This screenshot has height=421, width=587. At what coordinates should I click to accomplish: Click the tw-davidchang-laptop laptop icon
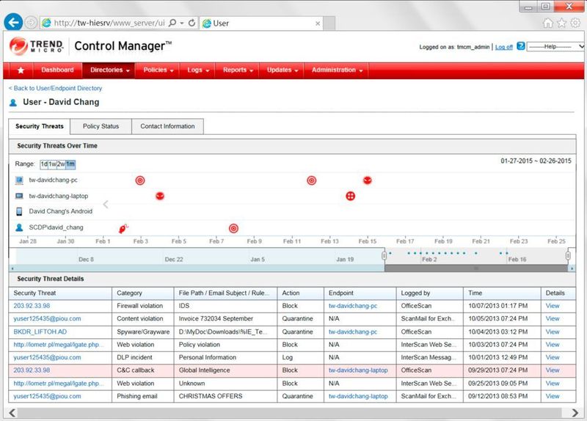(x=19, y=196)
